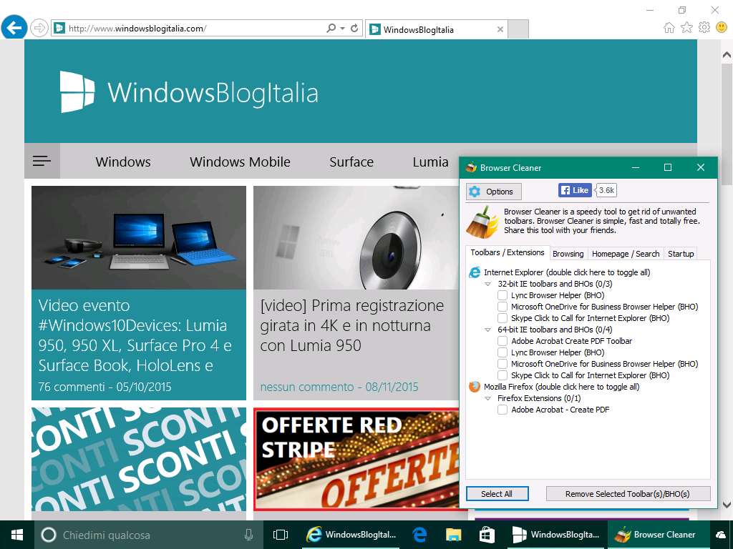Click the OneDrive cloud icon in system tray

[721, 535]
